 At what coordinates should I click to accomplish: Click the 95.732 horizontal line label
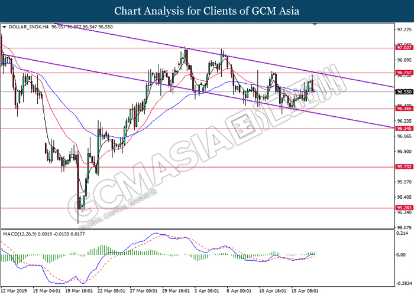point(404,167)
